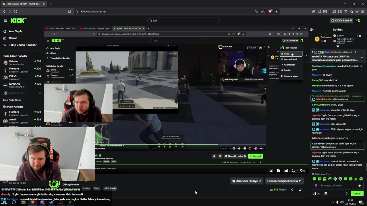Toggle the purple microphone in message box

tap(316, 186)
